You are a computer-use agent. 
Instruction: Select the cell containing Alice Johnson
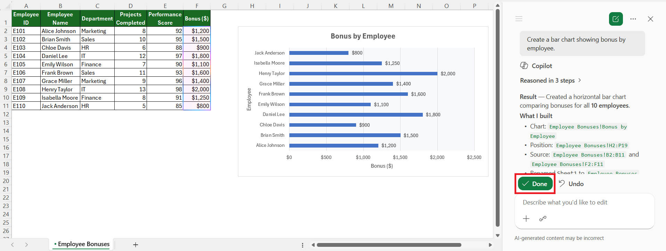pyautogui.click(x=60, y=31)
